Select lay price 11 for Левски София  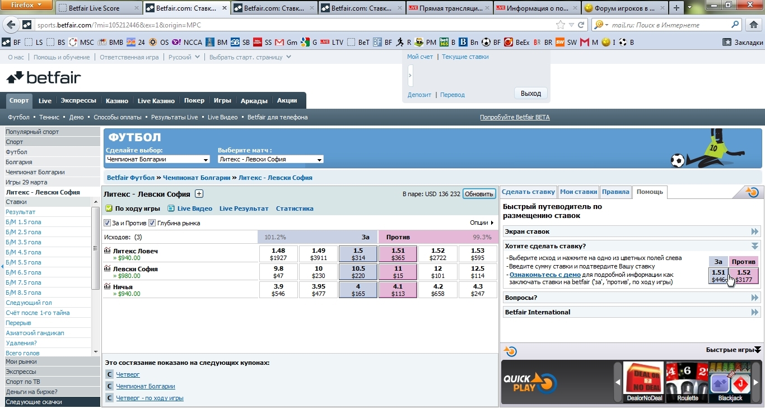[x=398, y=272]
